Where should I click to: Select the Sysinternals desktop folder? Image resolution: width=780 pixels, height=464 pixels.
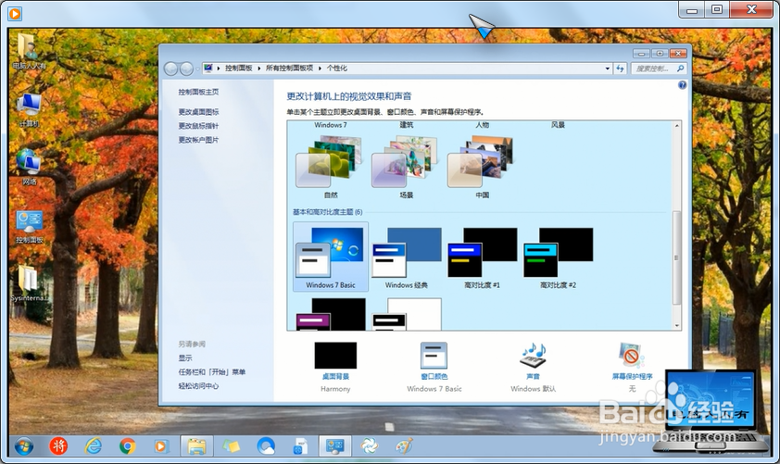pyautogui.click(x=29, y=283)
